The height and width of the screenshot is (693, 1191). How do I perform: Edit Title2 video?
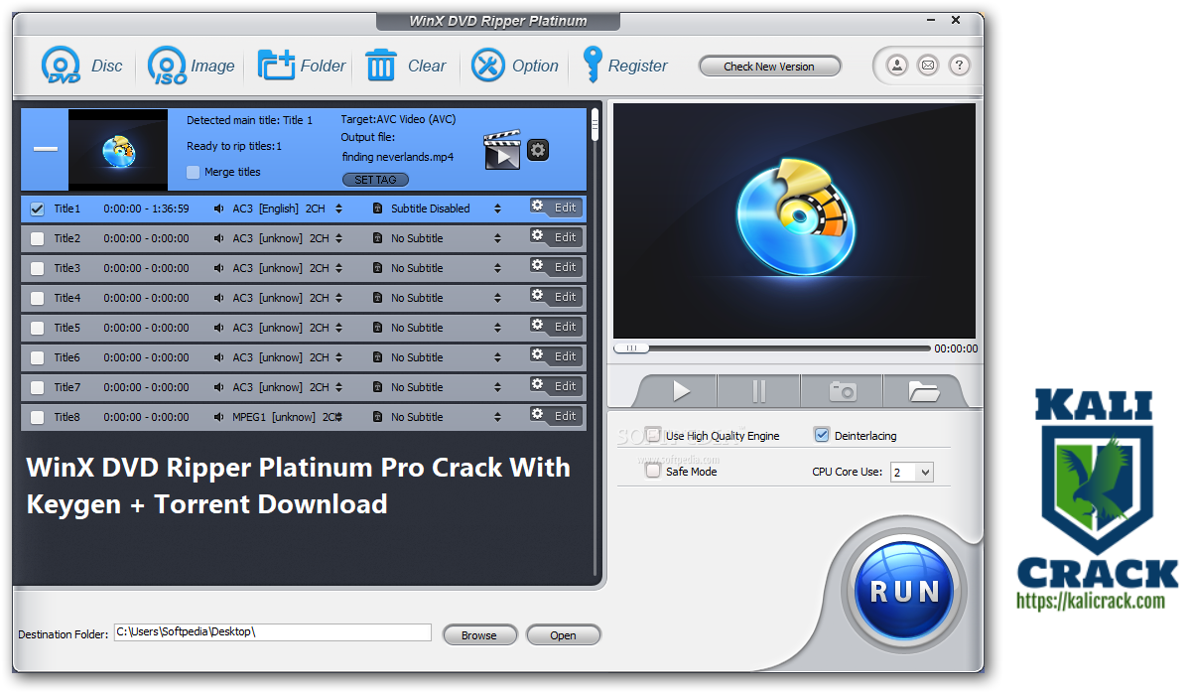[x=556, y=237]
